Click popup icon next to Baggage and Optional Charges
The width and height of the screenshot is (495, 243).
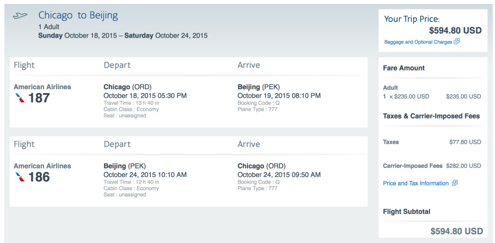coord(457,41)
